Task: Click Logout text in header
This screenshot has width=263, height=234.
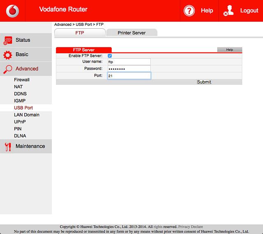Action: click(x=249, y=11)
